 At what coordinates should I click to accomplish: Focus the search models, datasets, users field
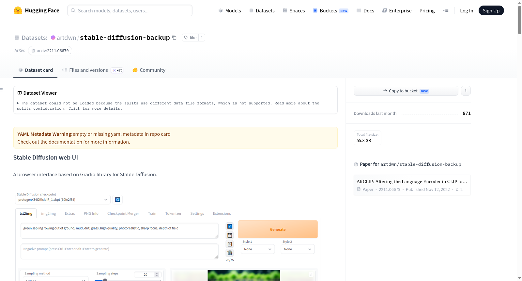(x=130, y=11)
